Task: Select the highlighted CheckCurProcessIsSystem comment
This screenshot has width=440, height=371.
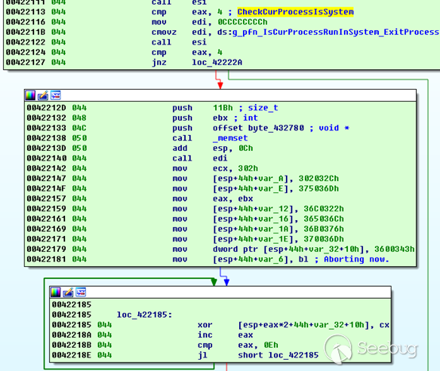Action: [295, 12]
